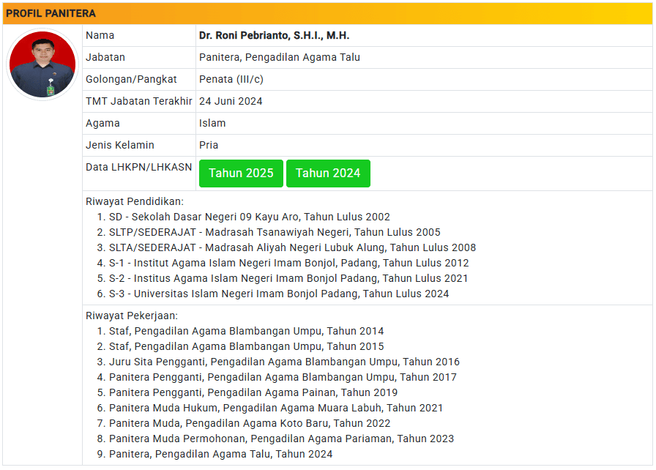Click the S-1 Institut Agama Islam entry
The width and height of the screenshot is (656, 470).
(x=288, y=263)
